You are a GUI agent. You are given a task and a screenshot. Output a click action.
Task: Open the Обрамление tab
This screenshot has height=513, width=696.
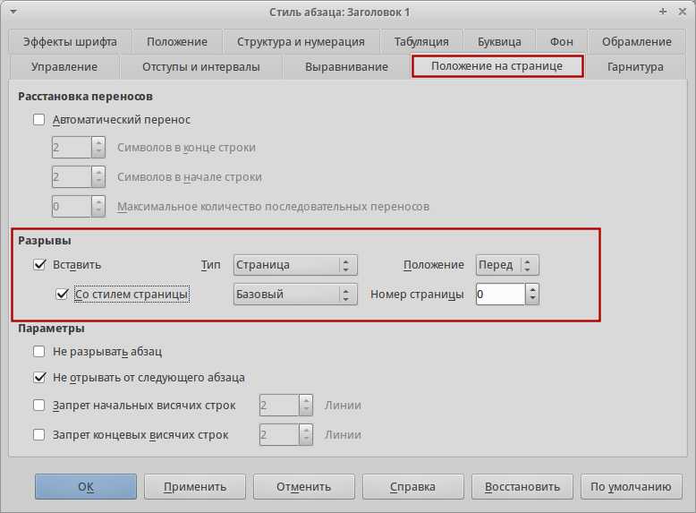(637, 42)
